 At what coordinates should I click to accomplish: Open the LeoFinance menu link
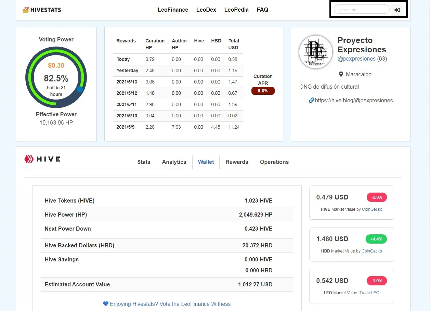(x=173, y=10)
